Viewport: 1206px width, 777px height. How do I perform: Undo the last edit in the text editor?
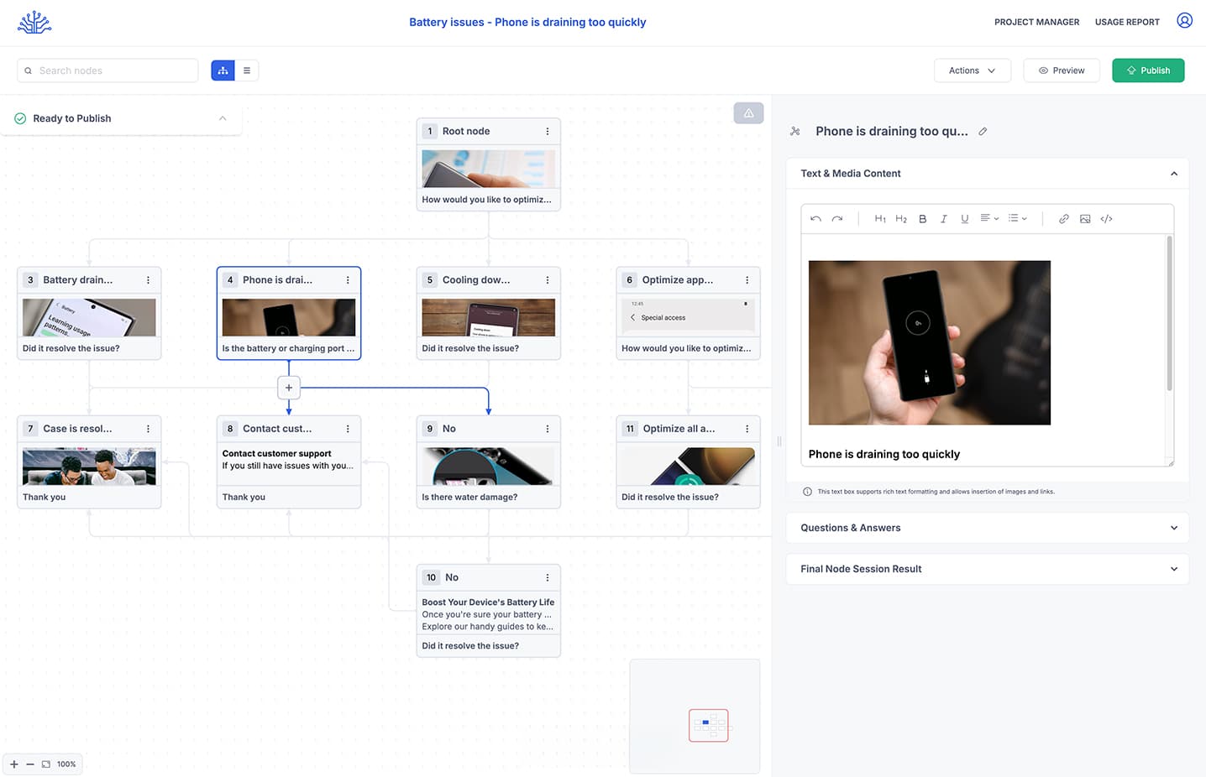click(x=815, y=218)
